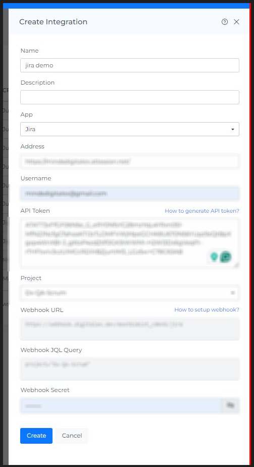Grab the API Token textarea resize handle

pos(236,265)
